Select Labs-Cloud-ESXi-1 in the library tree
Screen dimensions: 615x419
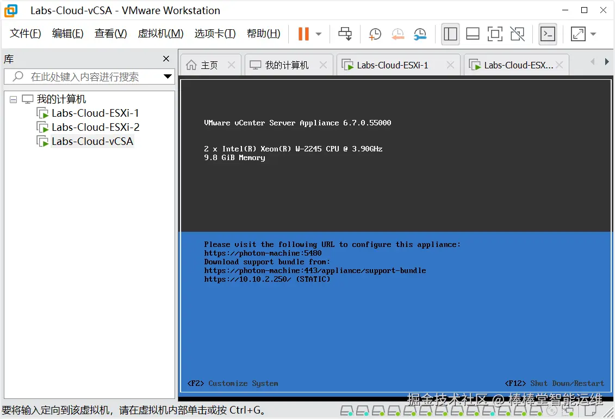[x=95, y=113]
